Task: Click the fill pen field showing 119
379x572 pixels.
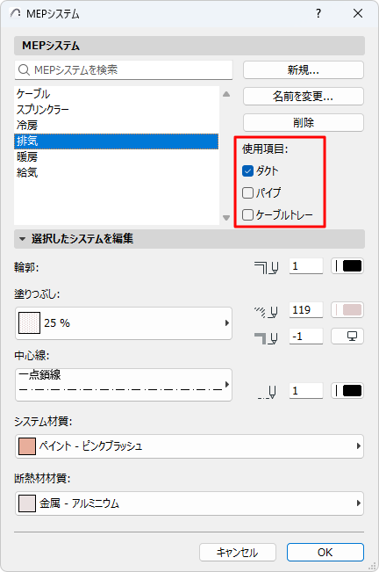Action: (x=306, y=310)
